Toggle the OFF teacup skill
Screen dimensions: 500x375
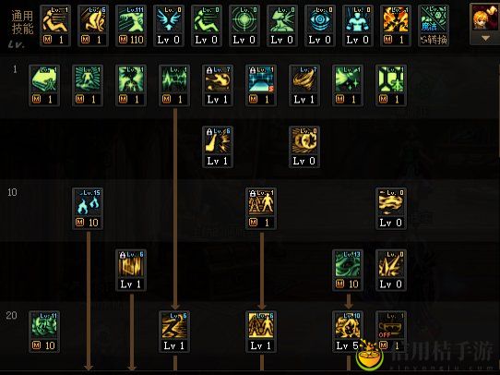coord(391,332)
